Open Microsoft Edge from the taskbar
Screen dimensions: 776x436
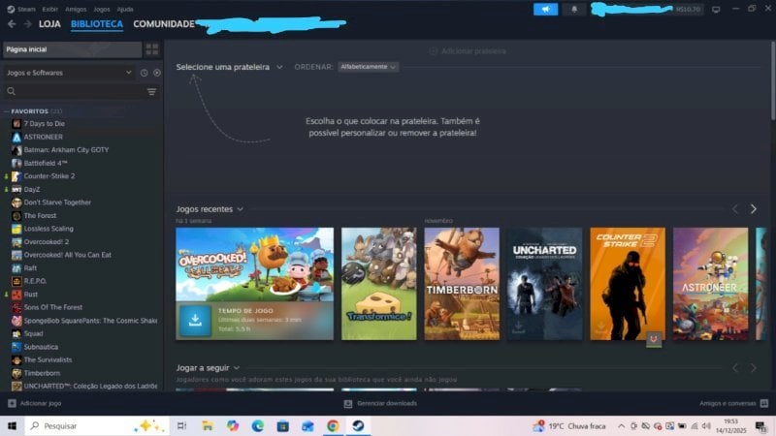[x=257, y=425]
